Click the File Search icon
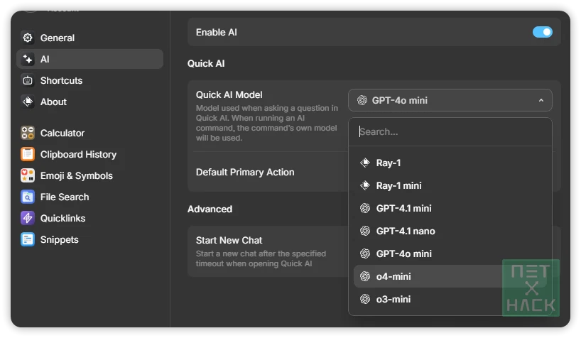581x338 pixels. (28, 197)
